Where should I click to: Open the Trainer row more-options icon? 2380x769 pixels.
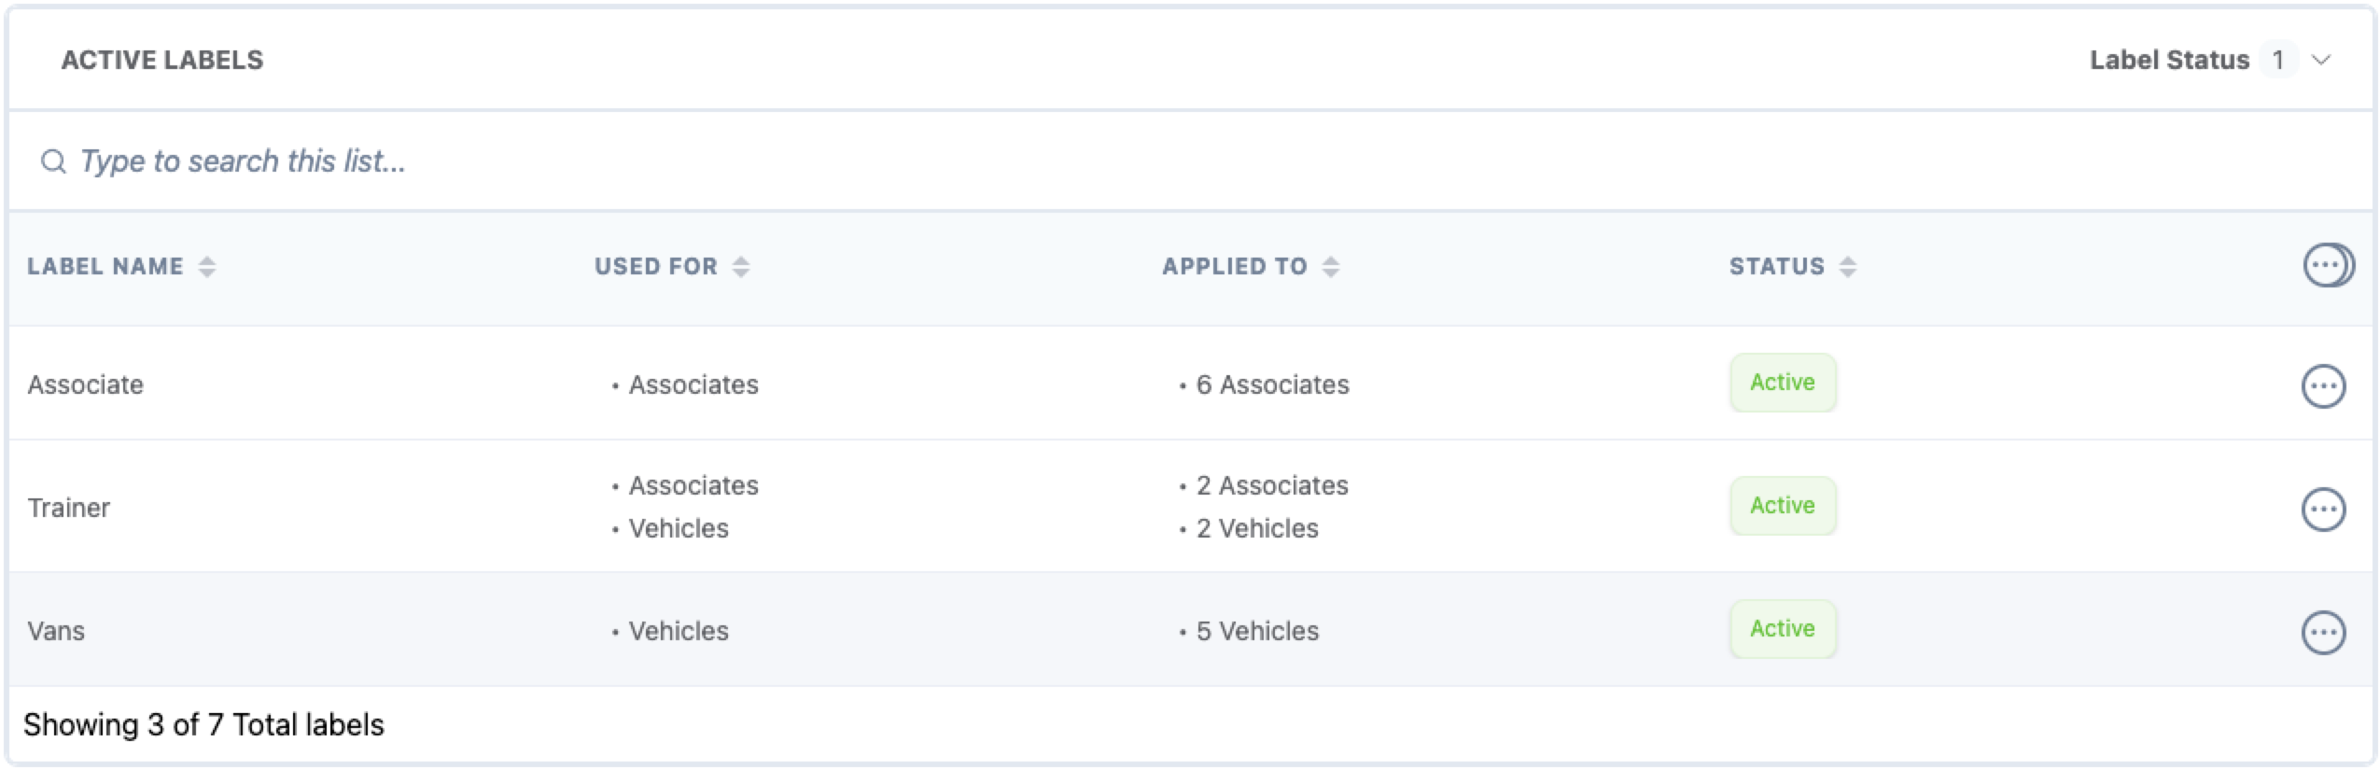pos(2322,509)
